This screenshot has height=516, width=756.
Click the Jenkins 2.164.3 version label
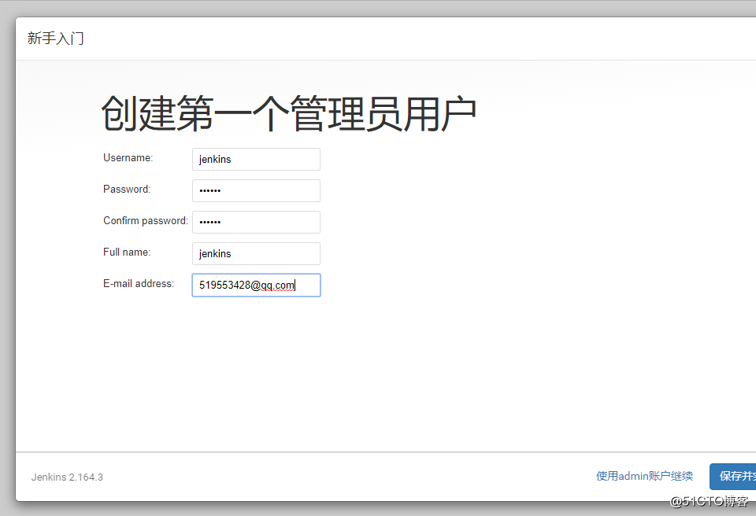[67, 477]
